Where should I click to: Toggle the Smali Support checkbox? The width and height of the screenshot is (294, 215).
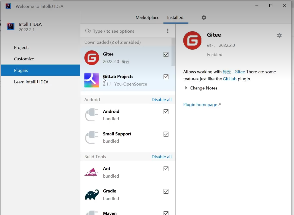[x=166, y=134]
